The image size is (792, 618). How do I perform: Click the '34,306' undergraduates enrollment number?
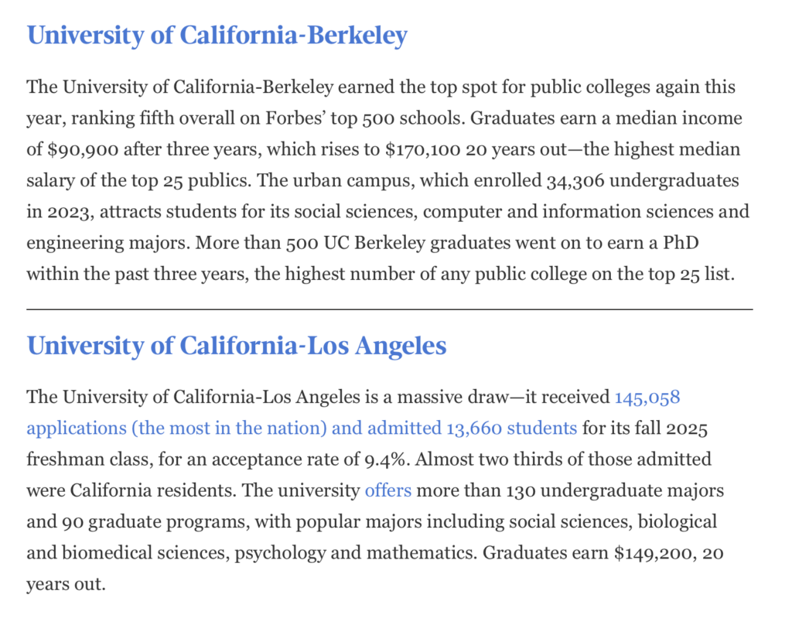tap(575, 180)
